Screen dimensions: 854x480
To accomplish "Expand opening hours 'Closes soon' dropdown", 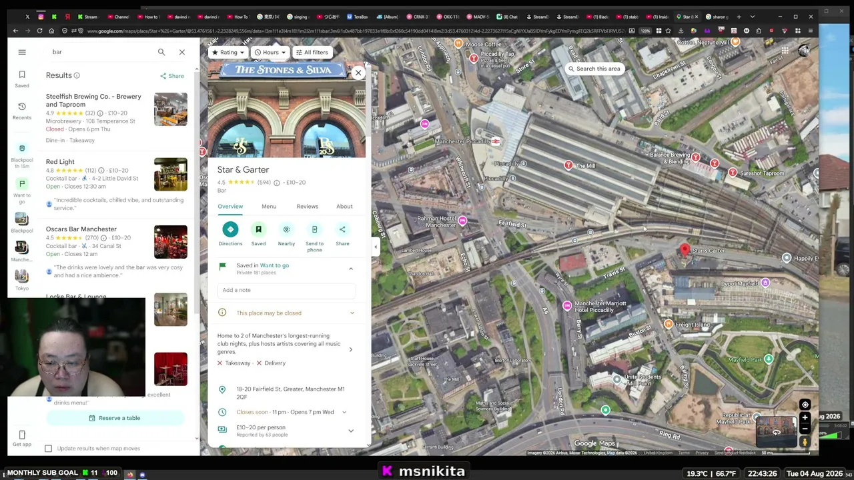I will pyautogui.click(x=344, y=412).
